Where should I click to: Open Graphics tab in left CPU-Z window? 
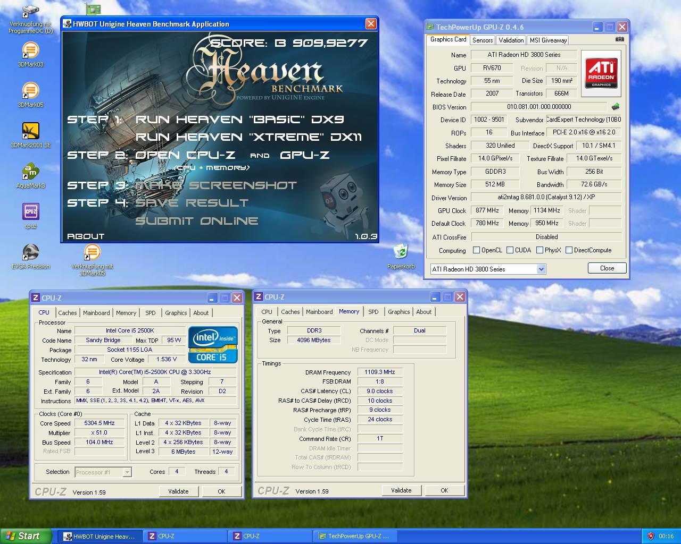tap(176, 313)
